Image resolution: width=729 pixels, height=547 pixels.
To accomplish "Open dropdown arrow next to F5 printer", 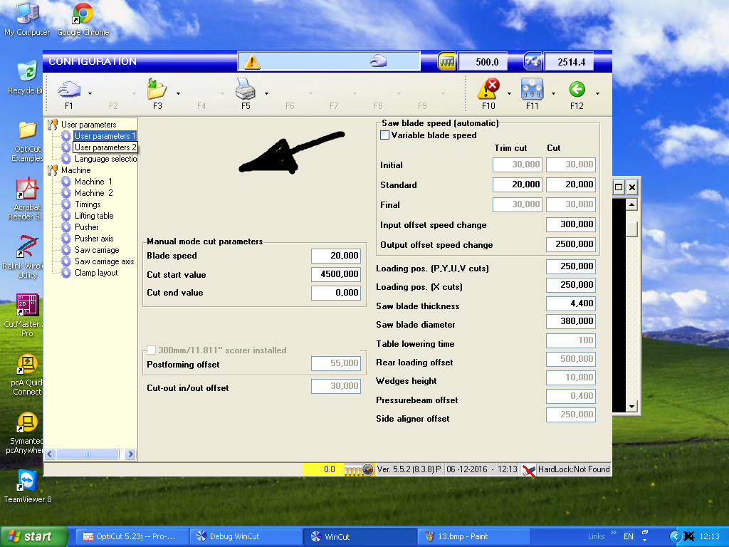I will (x=266, y=93).
